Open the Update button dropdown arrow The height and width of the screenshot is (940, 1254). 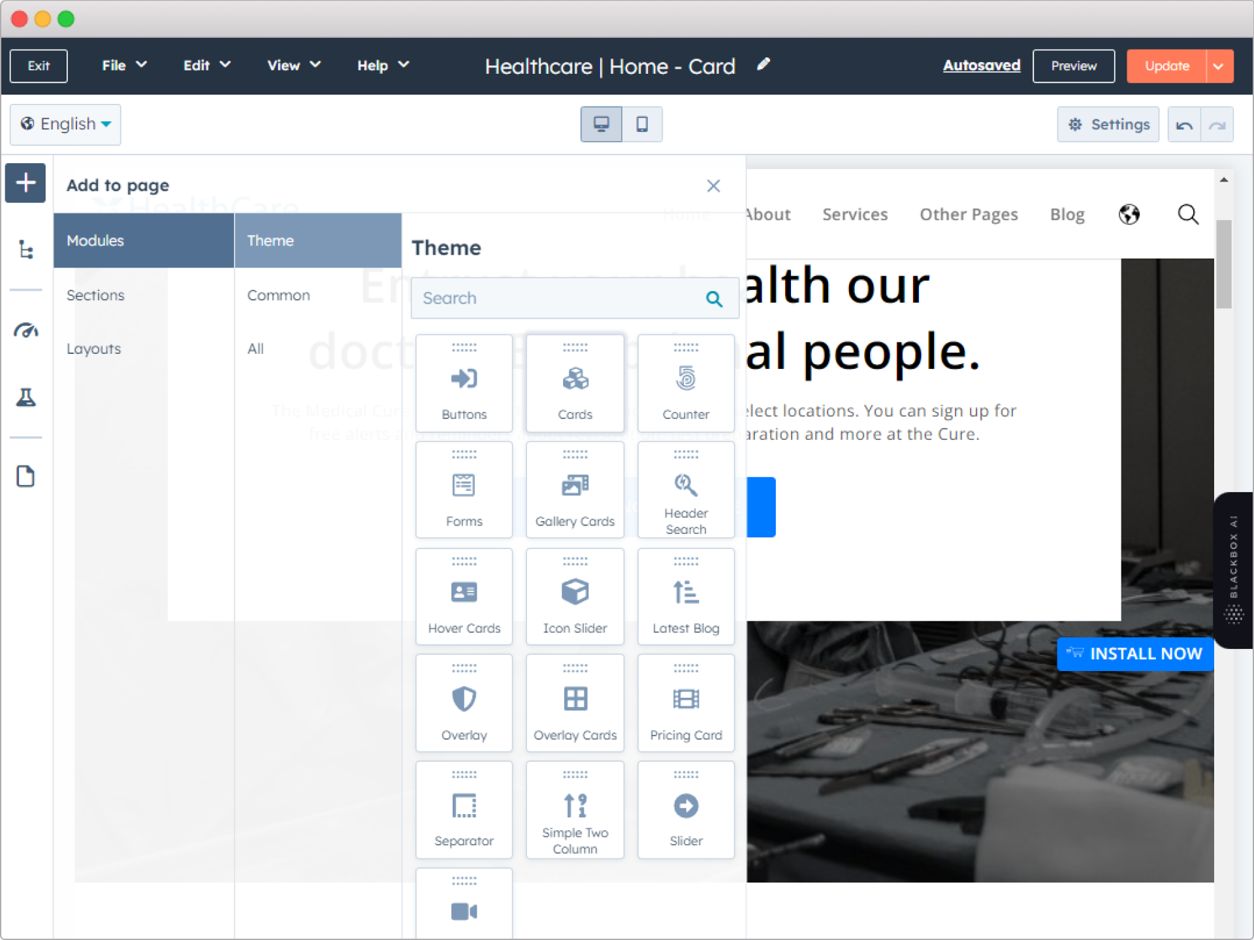(1219, 66)
